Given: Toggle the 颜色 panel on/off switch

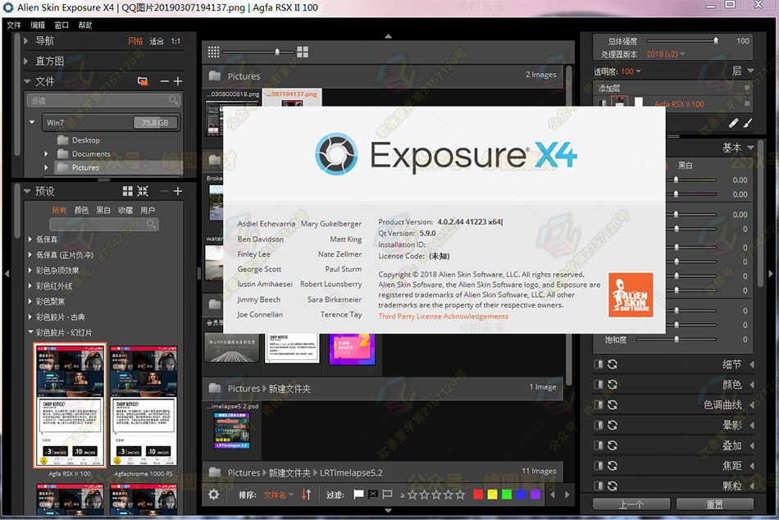Looking at the screenshot, I should tap(599, 385).
